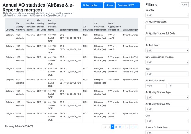Focus the Air Quality Network filter field
Screen dimensions: 191x134
pos(167,27)
